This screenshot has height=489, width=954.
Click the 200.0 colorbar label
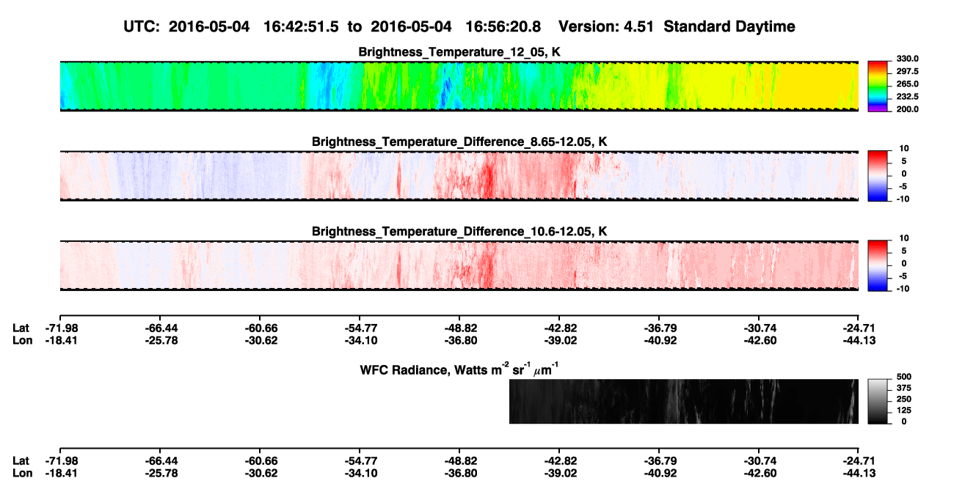(x=909, y=109)
